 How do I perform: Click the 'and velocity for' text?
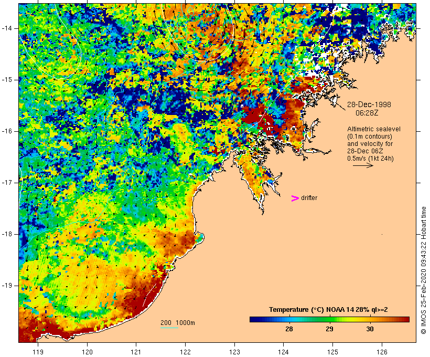370,144
